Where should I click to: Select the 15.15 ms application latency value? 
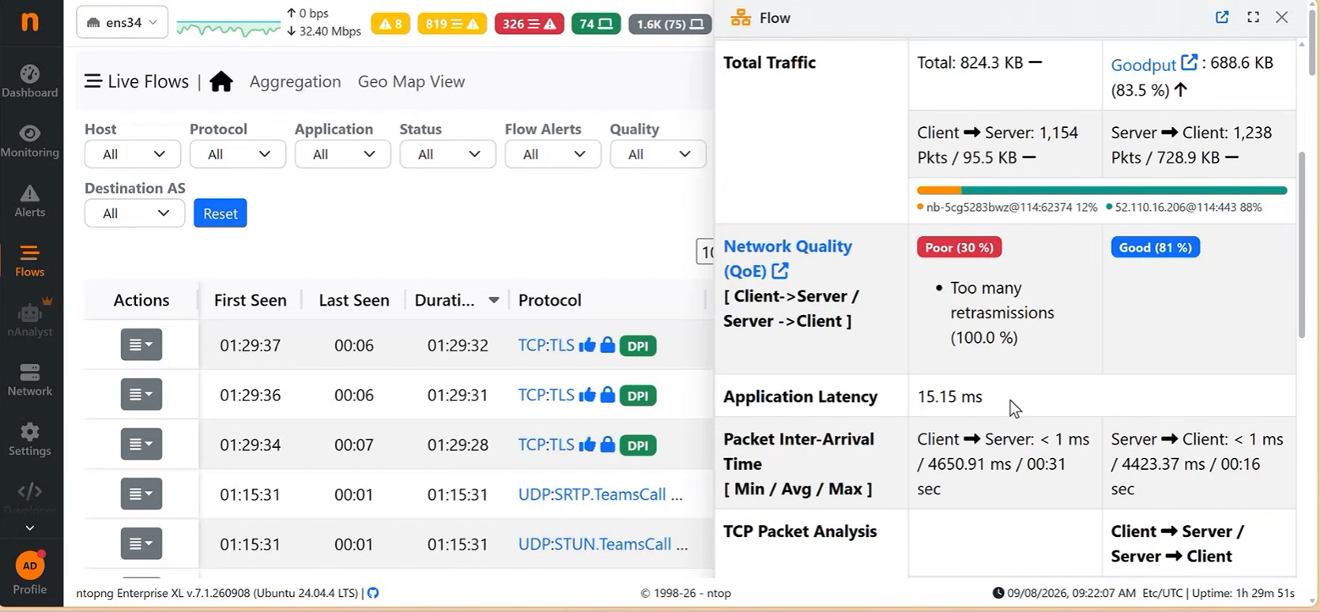pos(950,396)
